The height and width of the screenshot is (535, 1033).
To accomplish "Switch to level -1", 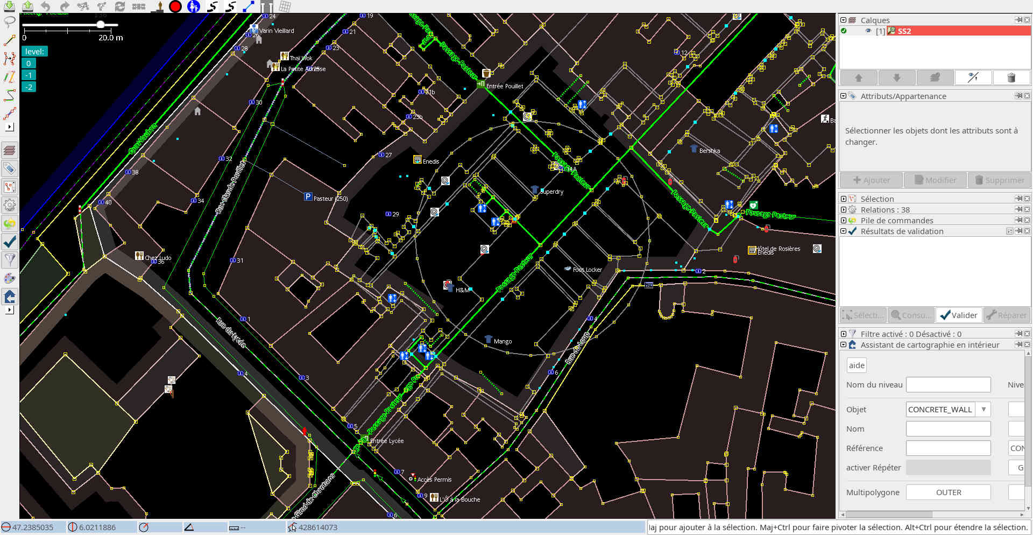I will pos(29,75).
